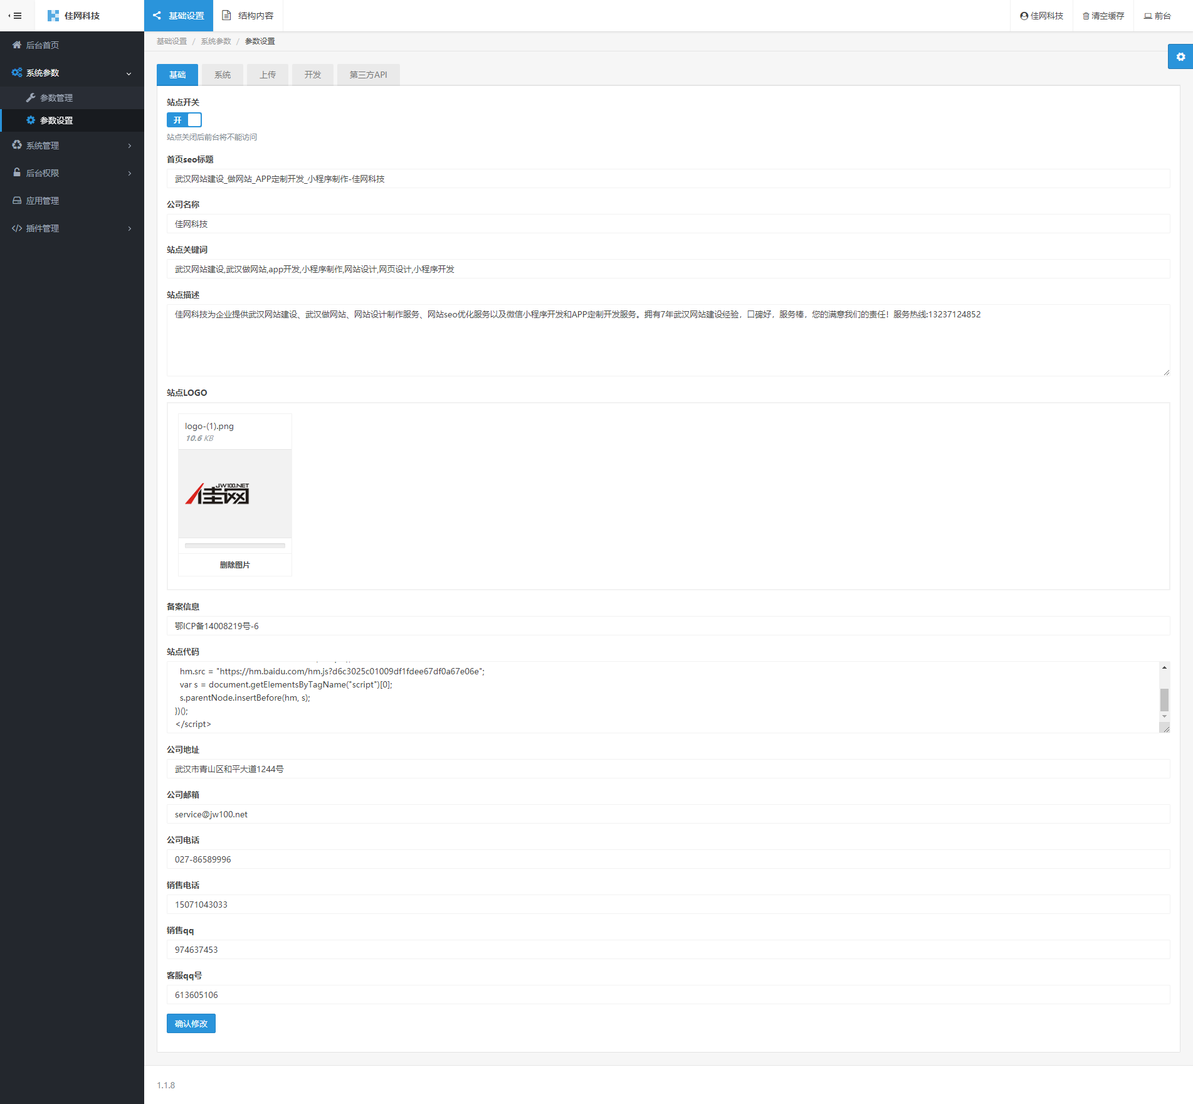Switch to the 开发 tab
This screenshot has height=1104, width=1193.
[x=313, y=75]
